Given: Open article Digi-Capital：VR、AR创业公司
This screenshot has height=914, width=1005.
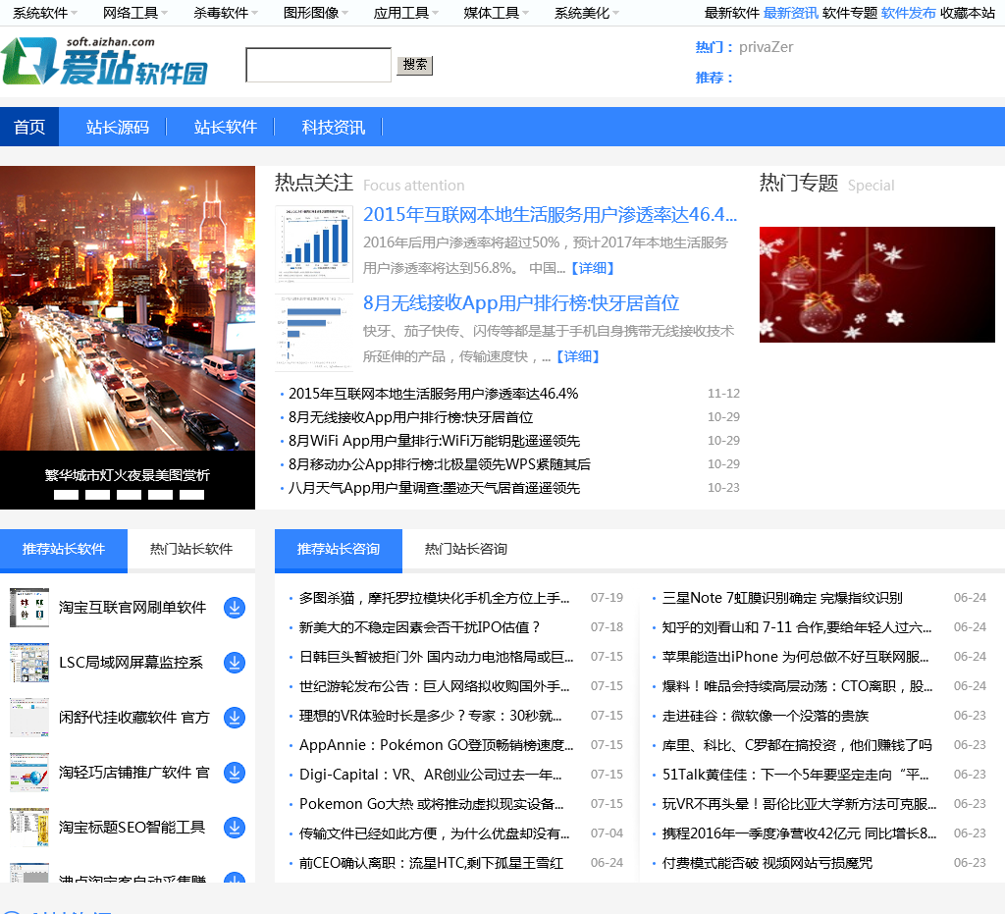Looking at the screenshot, I should click(430, 775).
